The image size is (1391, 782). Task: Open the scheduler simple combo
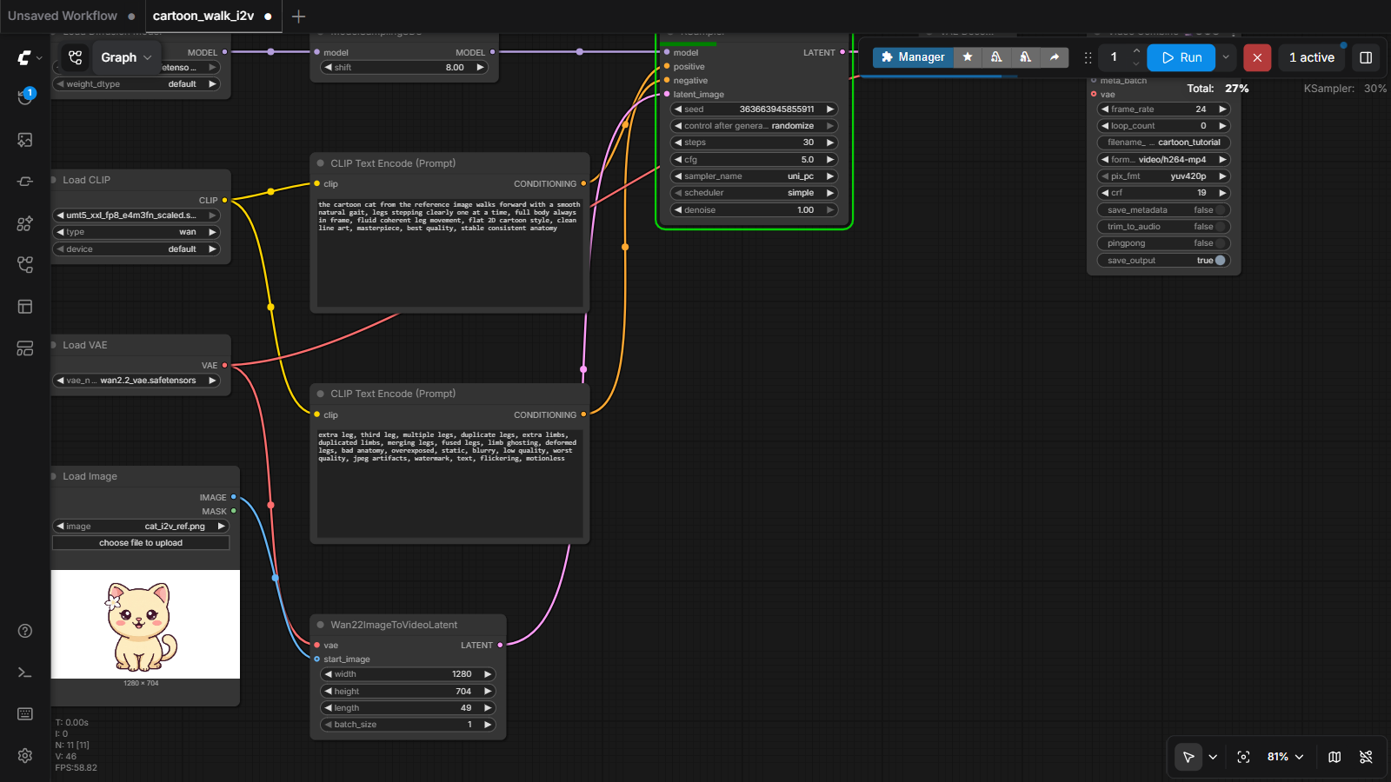point(754,193)
